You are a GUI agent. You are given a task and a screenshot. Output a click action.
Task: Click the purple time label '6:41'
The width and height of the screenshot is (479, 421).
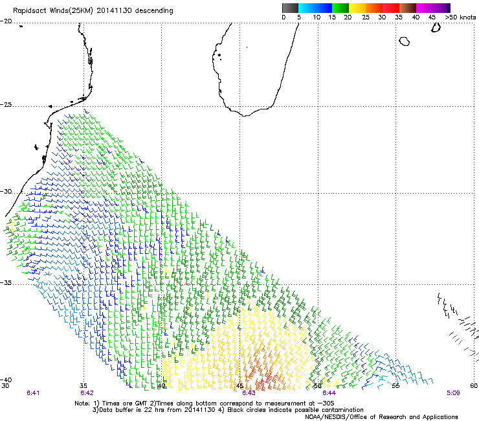[33, 393]
